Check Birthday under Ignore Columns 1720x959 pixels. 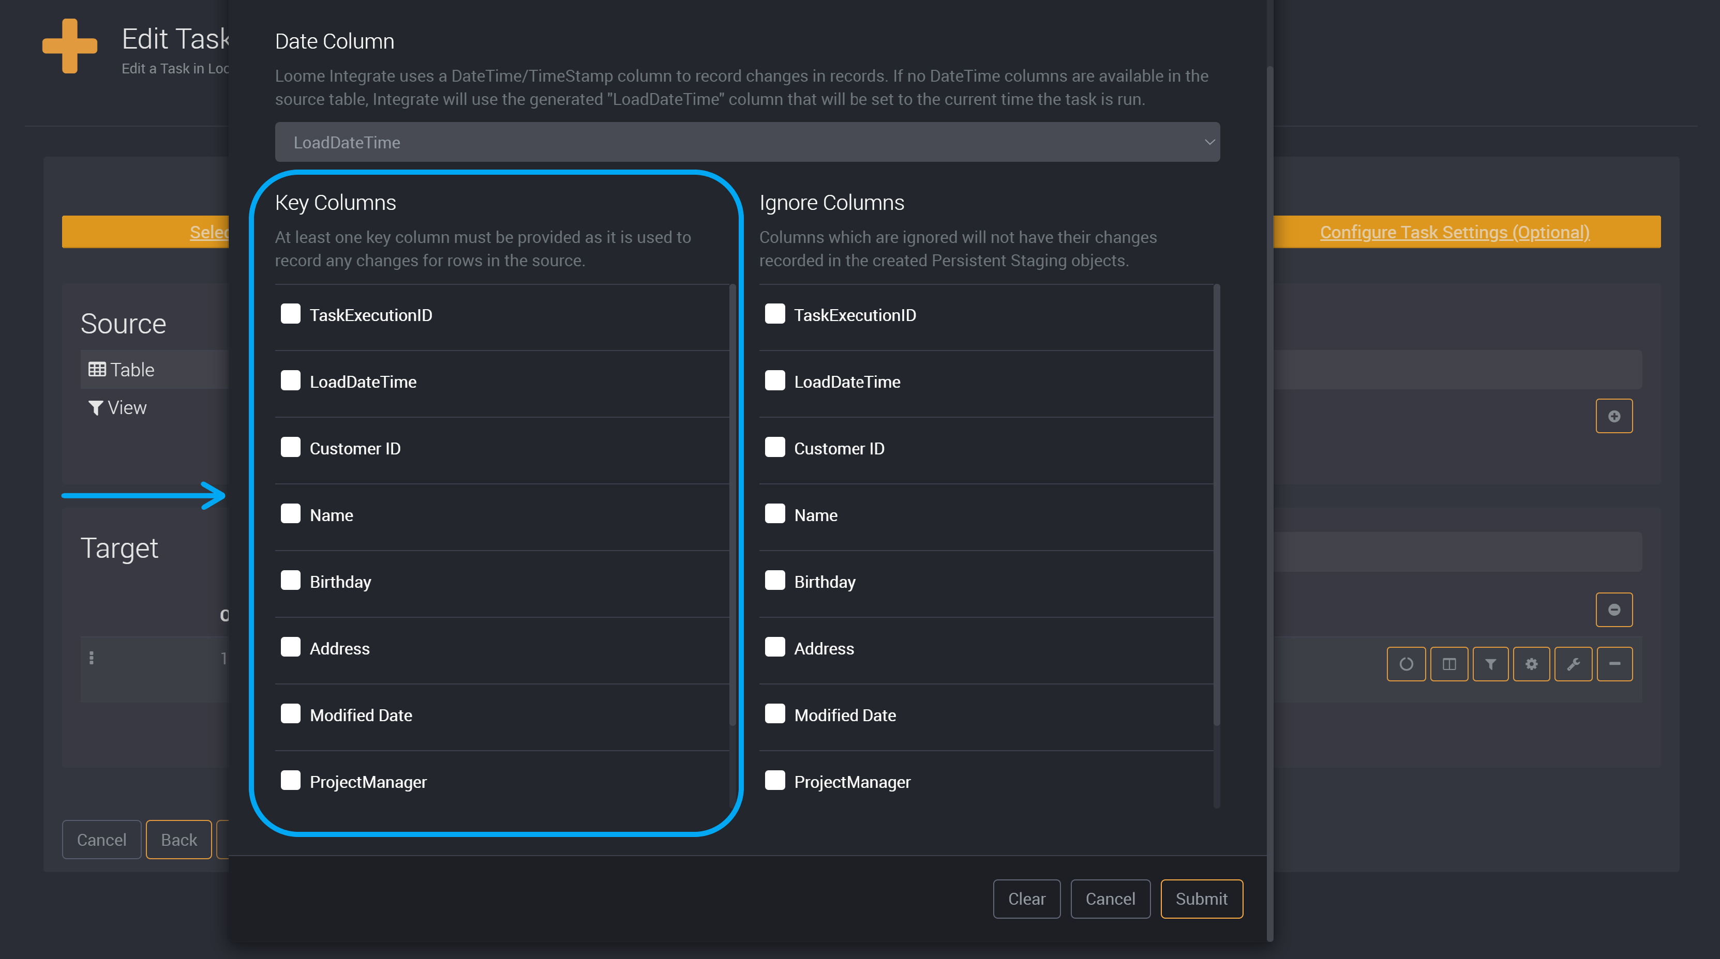(x=774, y=581)
